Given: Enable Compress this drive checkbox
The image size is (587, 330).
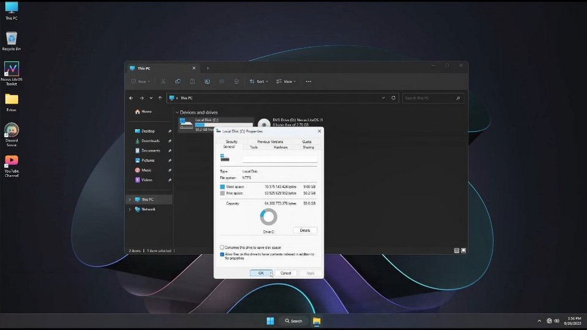Looking at the screenshot, I should click(222, 247).
